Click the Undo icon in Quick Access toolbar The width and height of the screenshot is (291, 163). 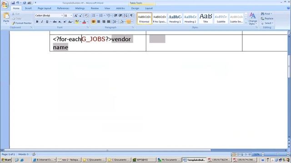point(18,3)
